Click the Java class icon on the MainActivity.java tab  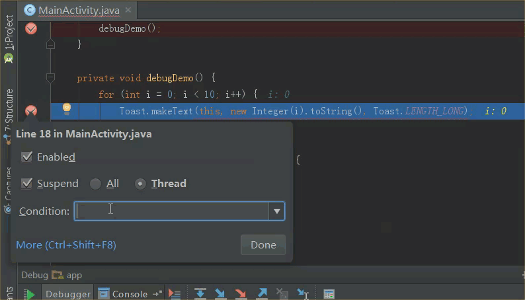click(30, 11)
